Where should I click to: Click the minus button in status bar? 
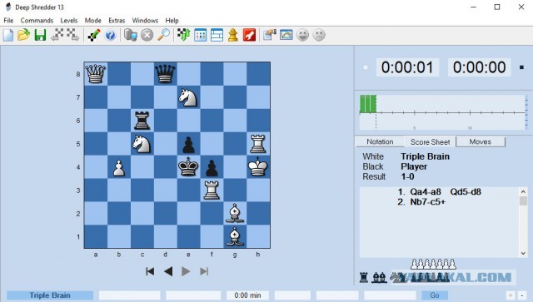click(522, 295)
